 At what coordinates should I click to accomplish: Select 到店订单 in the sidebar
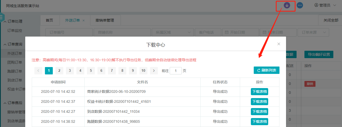click(15, 80)
